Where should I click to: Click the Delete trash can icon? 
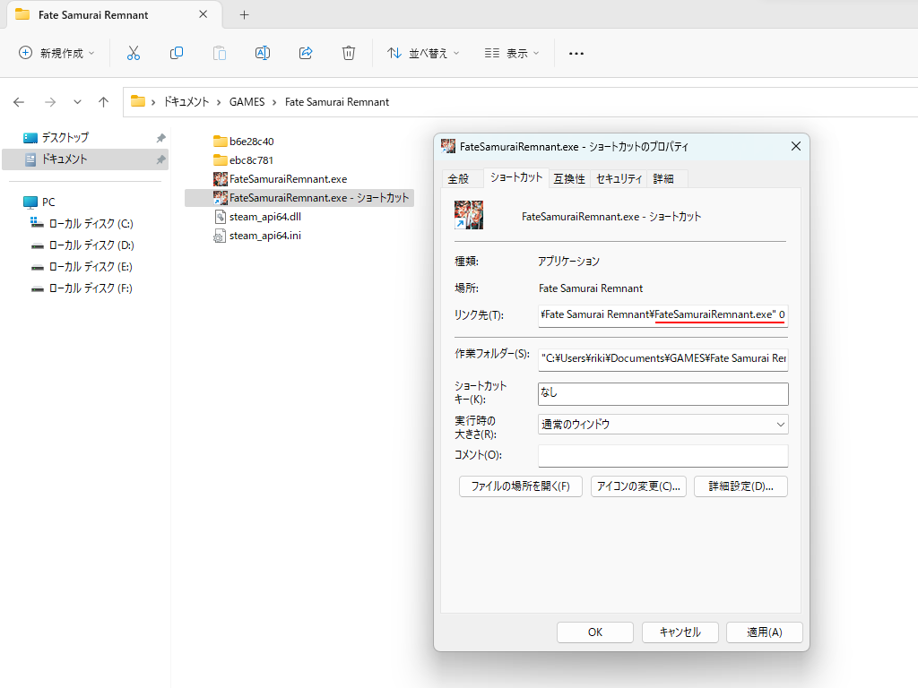[349, 53]
